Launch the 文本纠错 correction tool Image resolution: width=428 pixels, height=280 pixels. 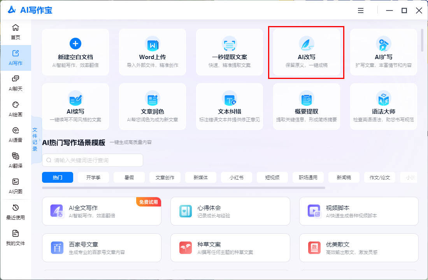(229, 107)
